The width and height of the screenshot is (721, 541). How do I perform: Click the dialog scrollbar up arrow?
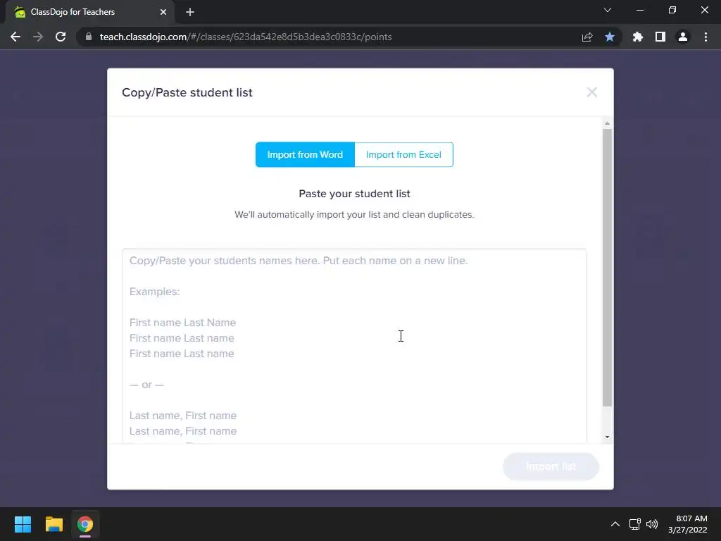[x=607, y=123]
